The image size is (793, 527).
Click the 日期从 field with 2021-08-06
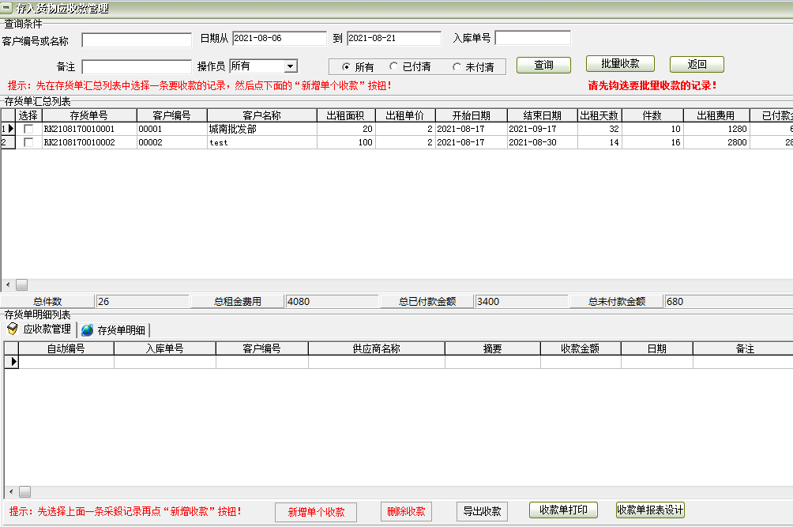tap(279, 39)
